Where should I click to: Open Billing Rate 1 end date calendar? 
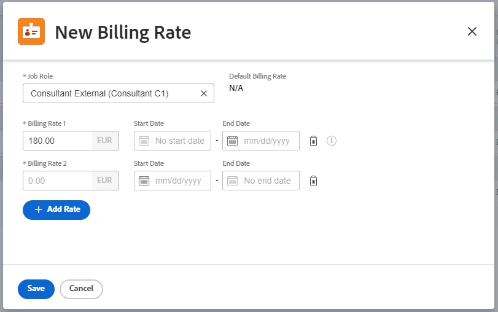click(232, 141)
